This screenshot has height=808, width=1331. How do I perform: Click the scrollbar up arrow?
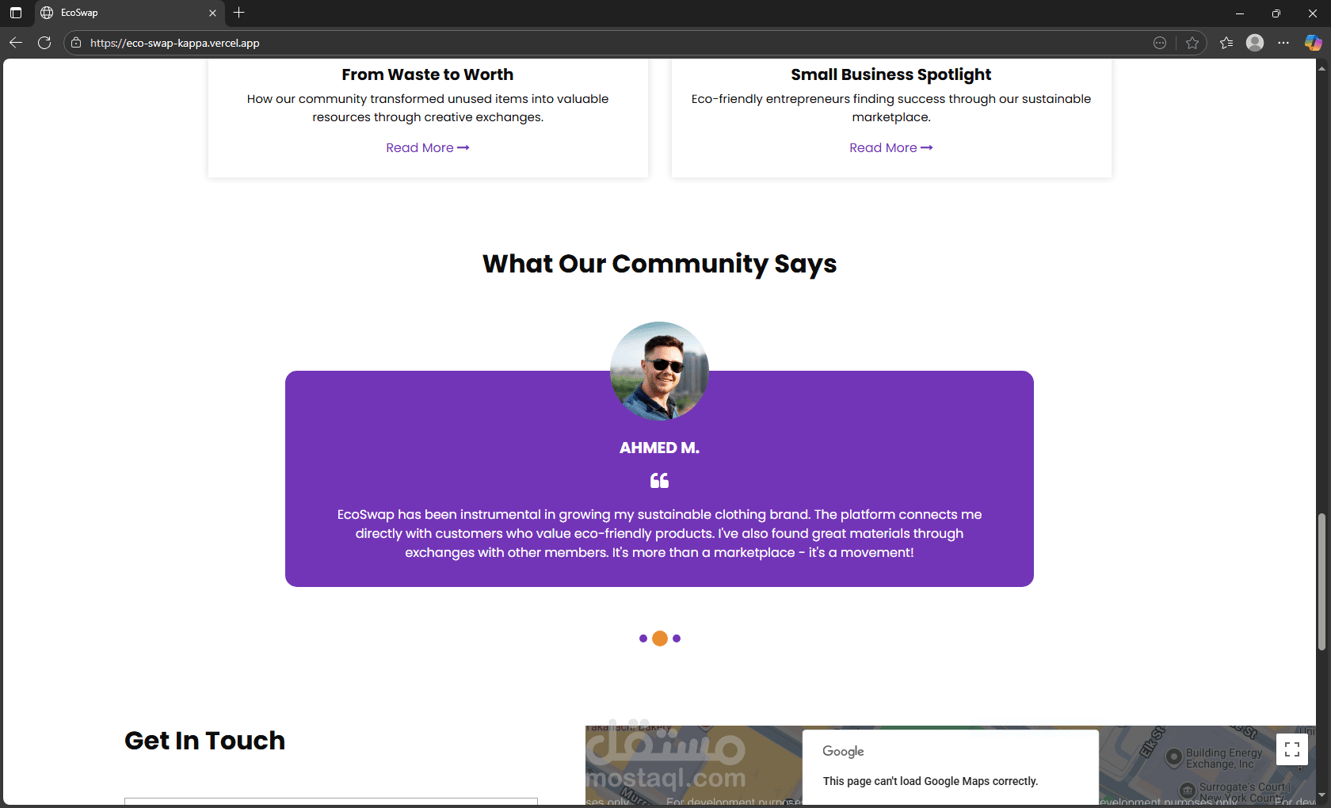[x=1321, y=68]
